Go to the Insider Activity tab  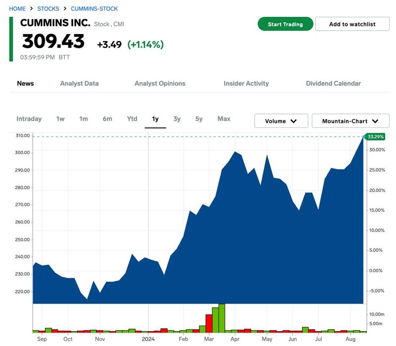coord(246,83)
